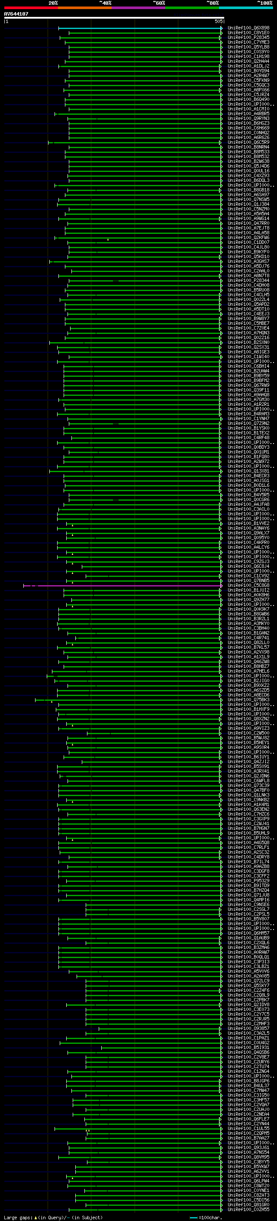Image resolution: width=277 pixels, height=1221 pixels.
Task: Select hit label UniRef100_C2W500
Action: tap(248, 733)
